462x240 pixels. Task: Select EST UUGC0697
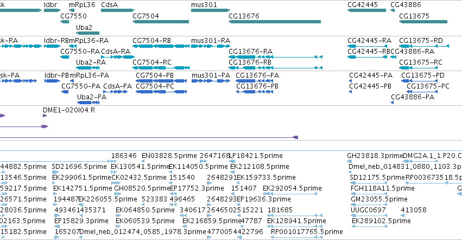(x=368, y=216)
